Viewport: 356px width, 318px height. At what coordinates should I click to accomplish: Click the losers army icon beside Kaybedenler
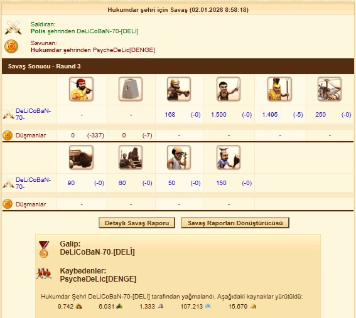(x=44, y=273)
